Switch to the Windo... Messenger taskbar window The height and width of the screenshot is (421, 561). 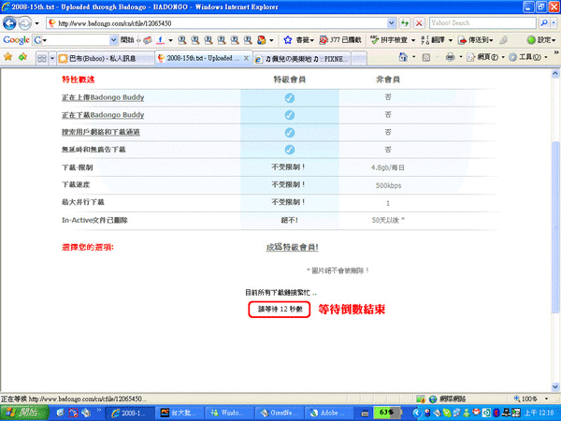(230, 413)
